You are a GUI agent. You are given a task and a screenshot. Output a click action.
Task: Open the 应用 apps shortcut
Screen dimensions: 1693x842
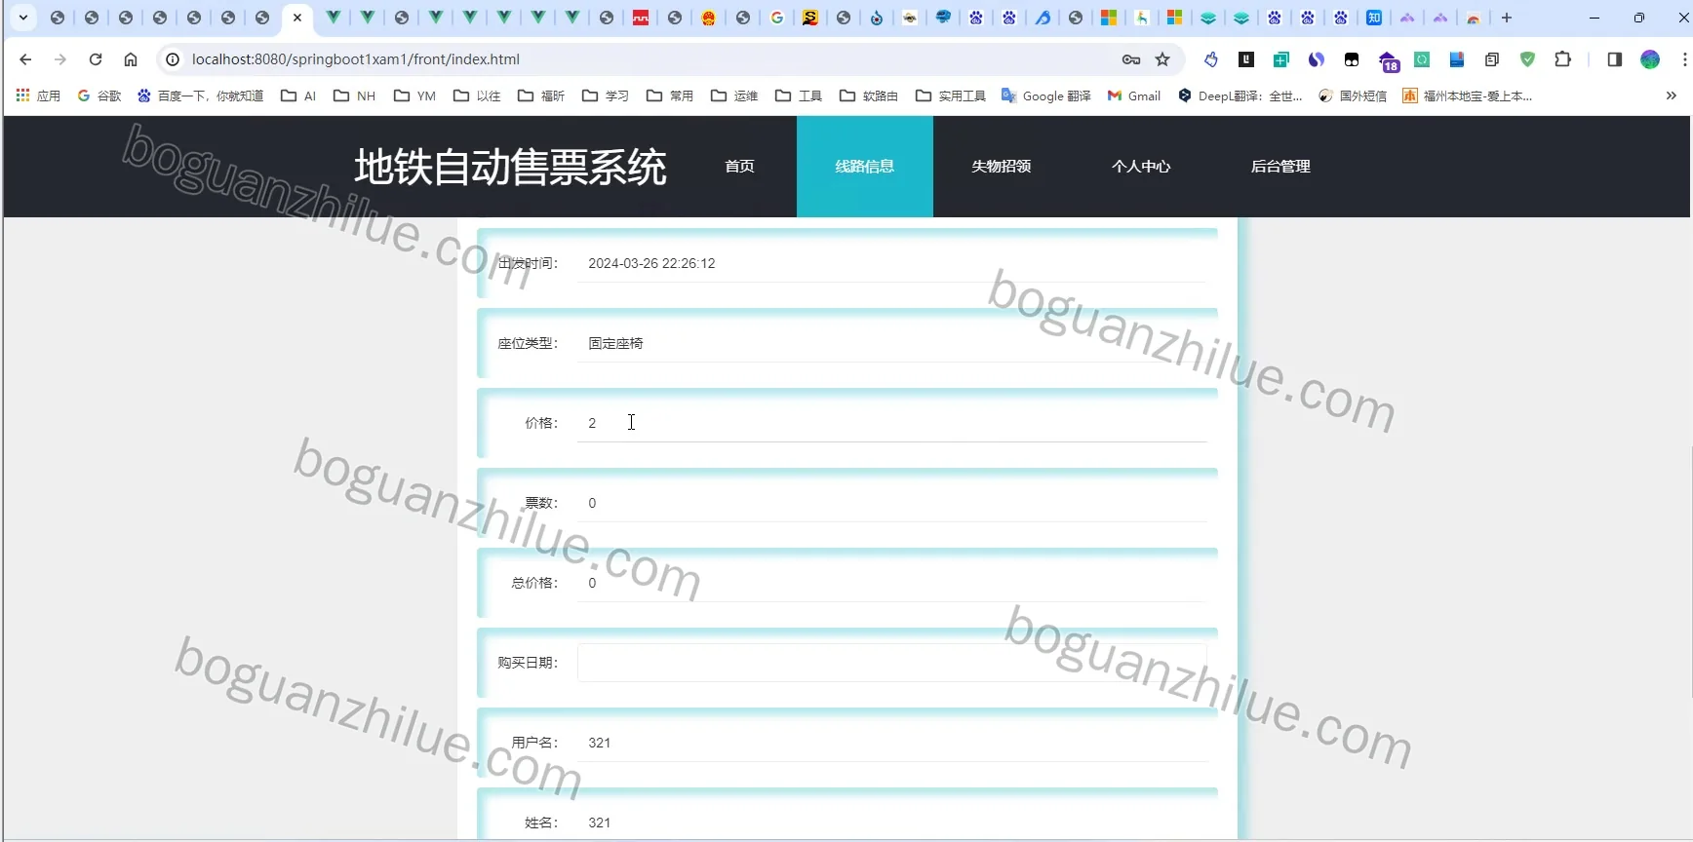38,96
